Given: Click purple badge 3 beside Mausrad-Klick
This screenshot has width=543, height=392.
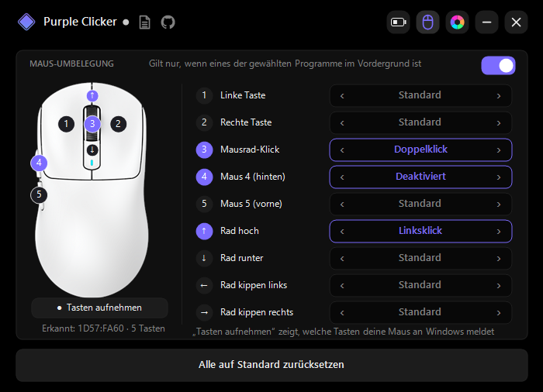Looking at the screenshot, I should coord(204,150).
